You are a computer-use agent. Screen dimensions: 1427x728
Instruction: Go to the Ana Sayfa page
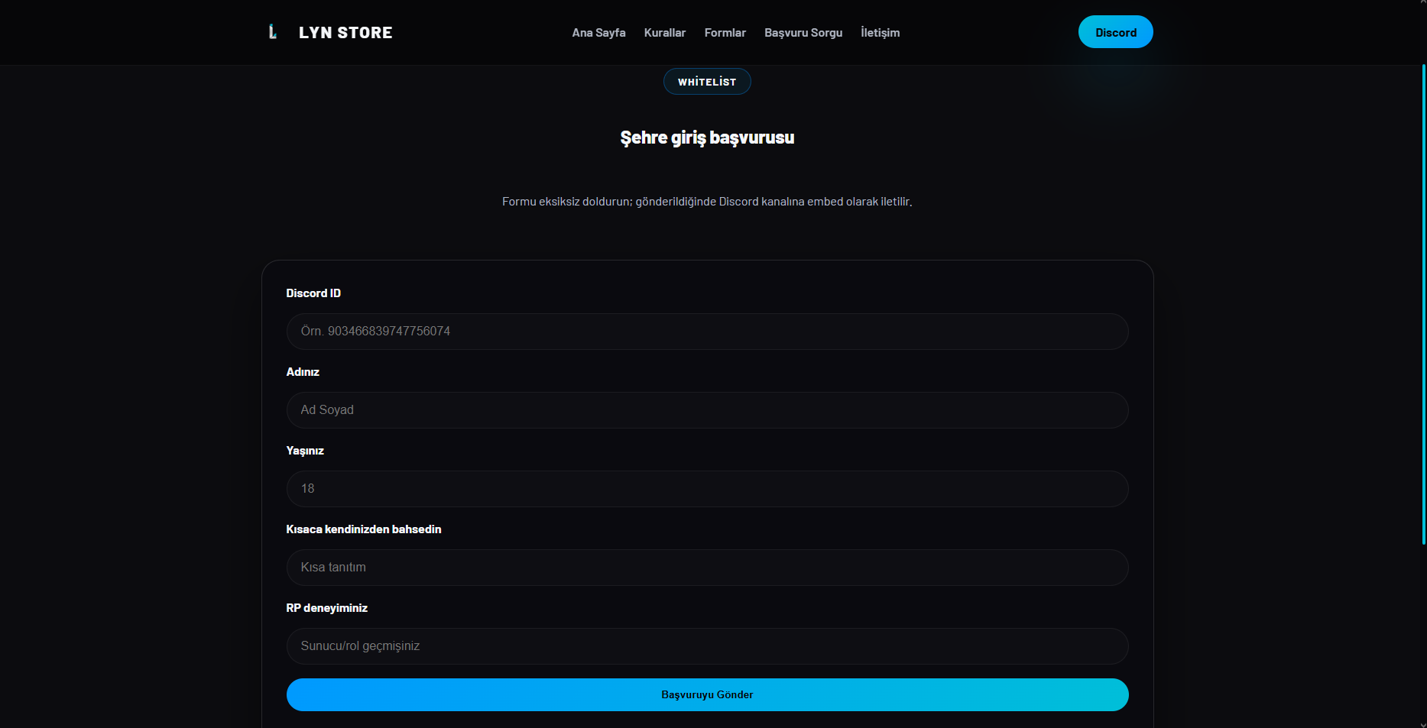pos(598,33)
